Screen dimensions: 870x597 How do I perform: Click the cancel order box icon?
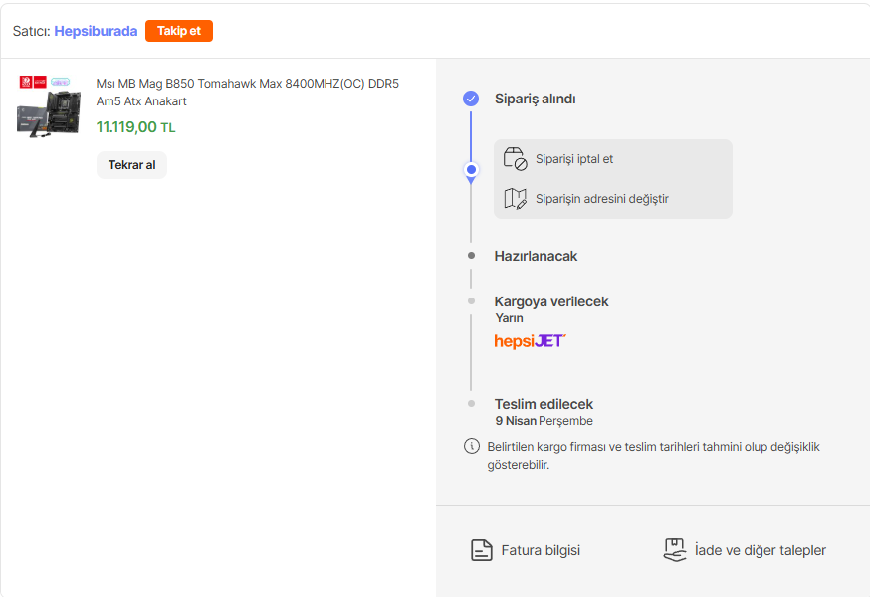coord(515,158)
